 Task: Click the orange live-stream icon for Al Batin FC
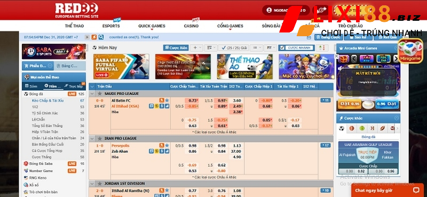(162, 100)
